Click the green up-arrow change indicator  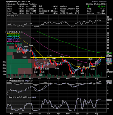click(89, 7)
